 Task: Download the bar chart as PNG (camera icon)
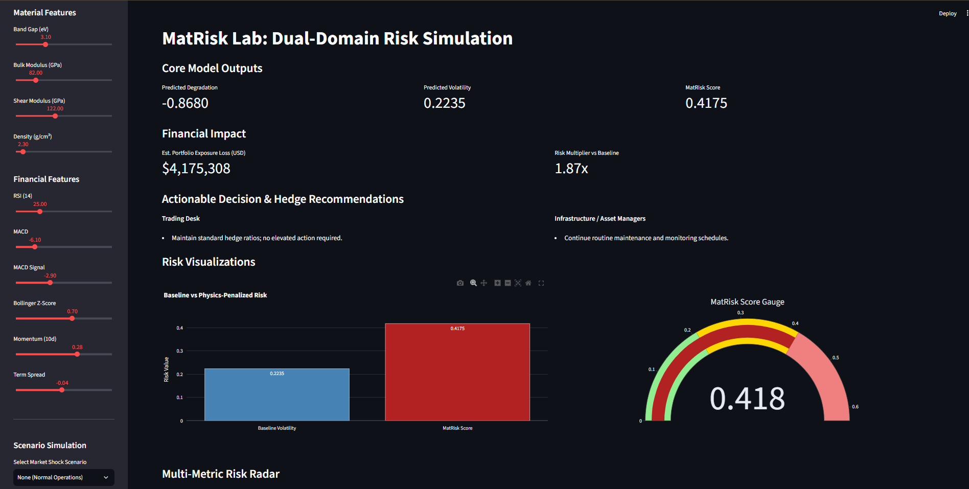(460, 283)
